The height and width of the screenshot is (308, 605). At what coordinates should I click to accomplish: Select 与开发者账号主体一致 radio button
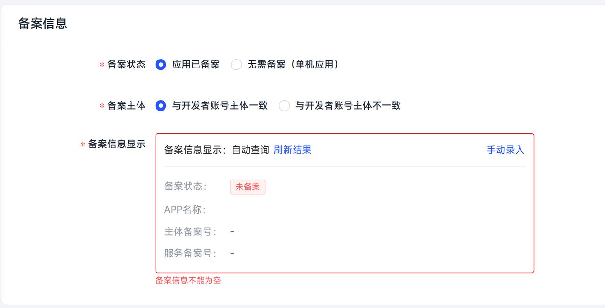(161, 106)
